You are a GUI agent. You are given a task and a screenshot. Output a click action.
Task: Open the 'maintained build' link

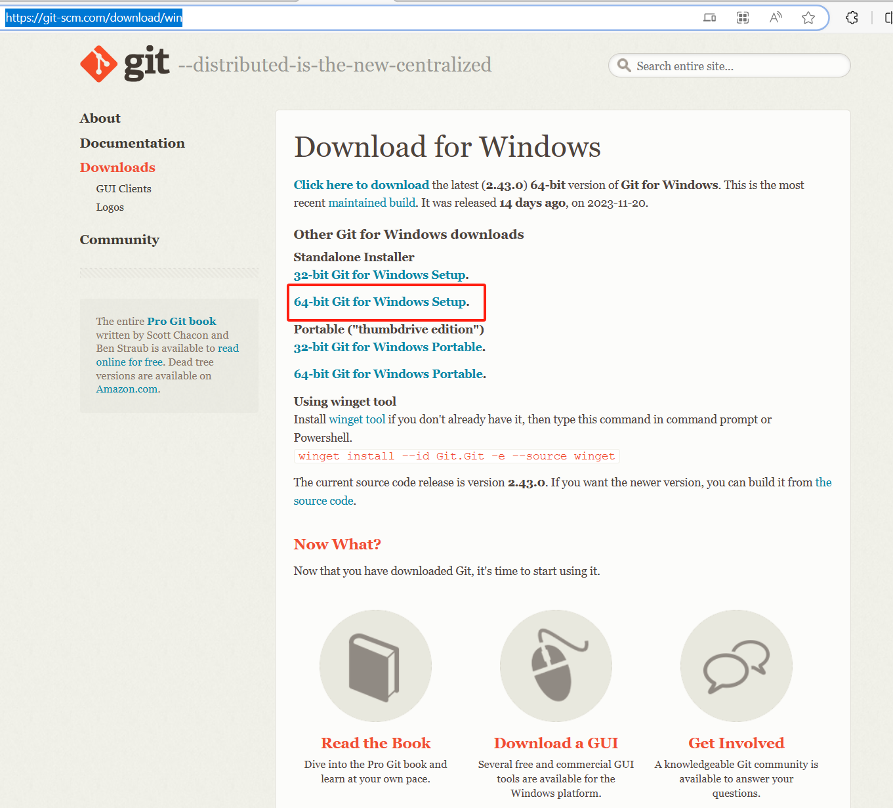click(x=372, y=203)
